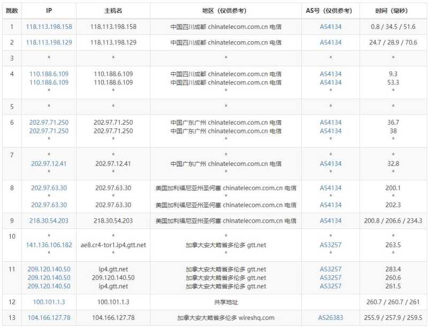Image resolution: width=428 pixels, height=328 pixels.
Task: Select hostname ae8.cr4-tor1.ip4.gtt.net
Action: (x=113, y=245)
